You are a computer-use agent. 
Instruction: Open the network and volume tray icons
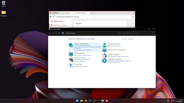[x=172, y=101]
